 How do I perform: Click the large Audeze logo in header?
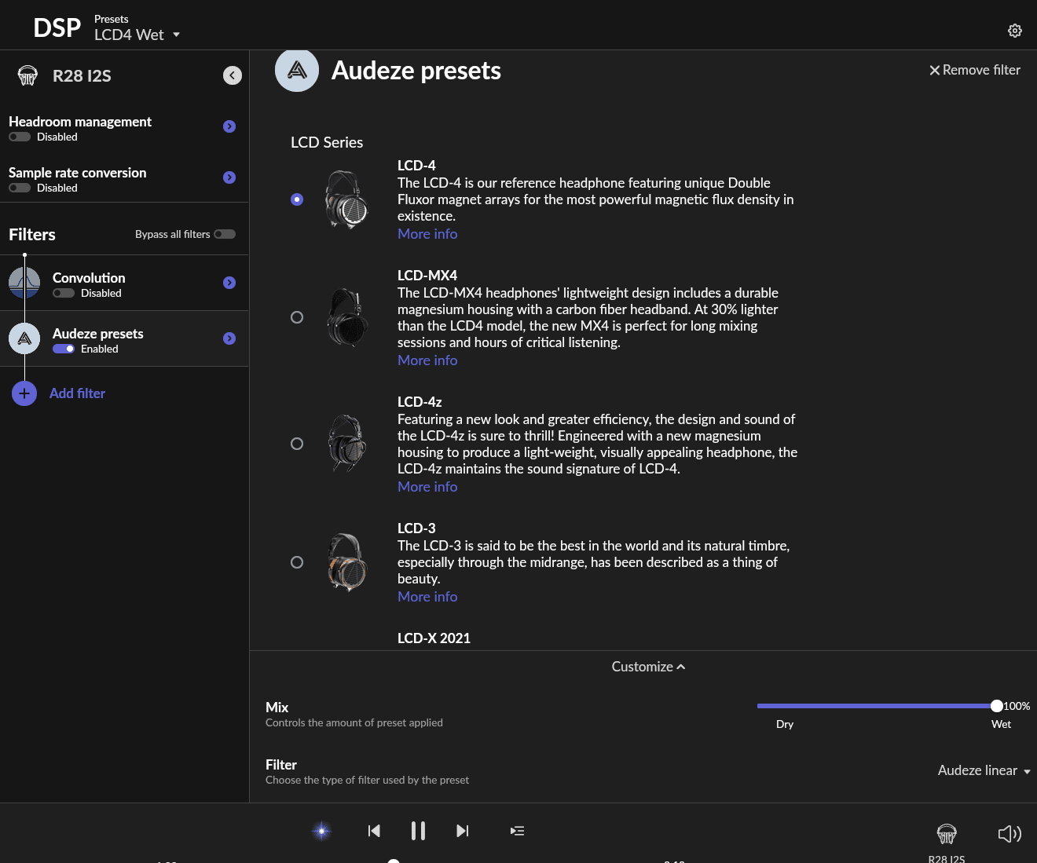(297, 70)
